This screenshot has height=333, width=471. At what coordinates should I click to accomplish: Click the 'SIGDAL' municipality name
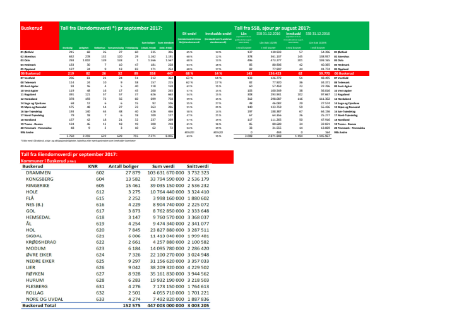(34, 236)
